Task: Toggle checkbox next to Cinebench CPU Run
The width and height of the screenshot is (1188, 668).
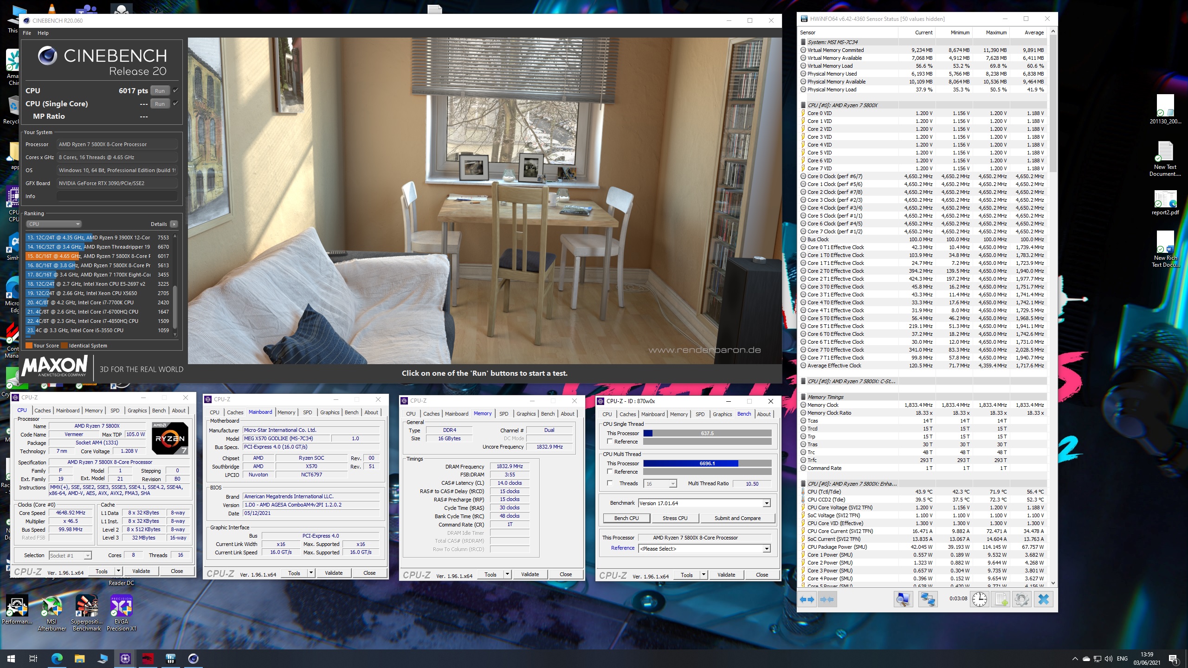Action: coord(175,90)
